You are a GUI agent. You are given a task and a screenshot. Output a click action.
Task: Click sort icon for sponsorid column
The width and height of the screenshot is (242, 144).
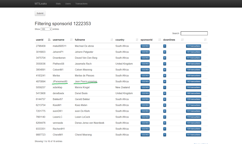tap(159, 40)
